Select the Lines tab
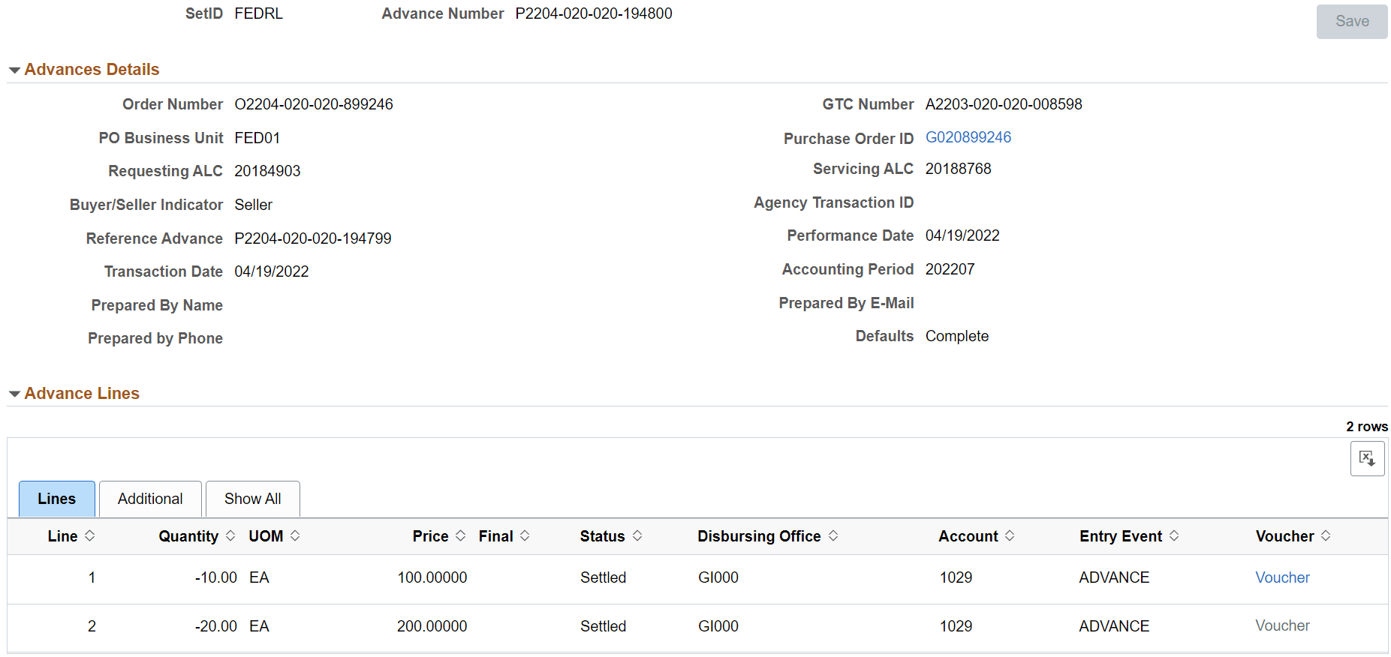The width and height of the screenshot is (1391, 657). pos(57,499)
